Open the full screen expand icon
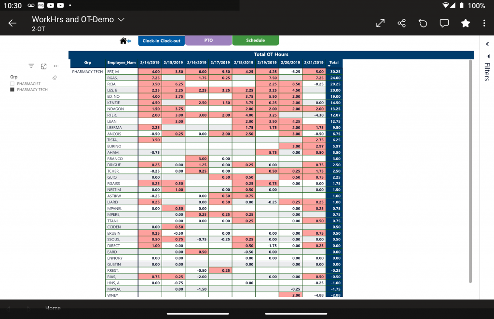Viewport: 494px width, 319px height. 380,23
